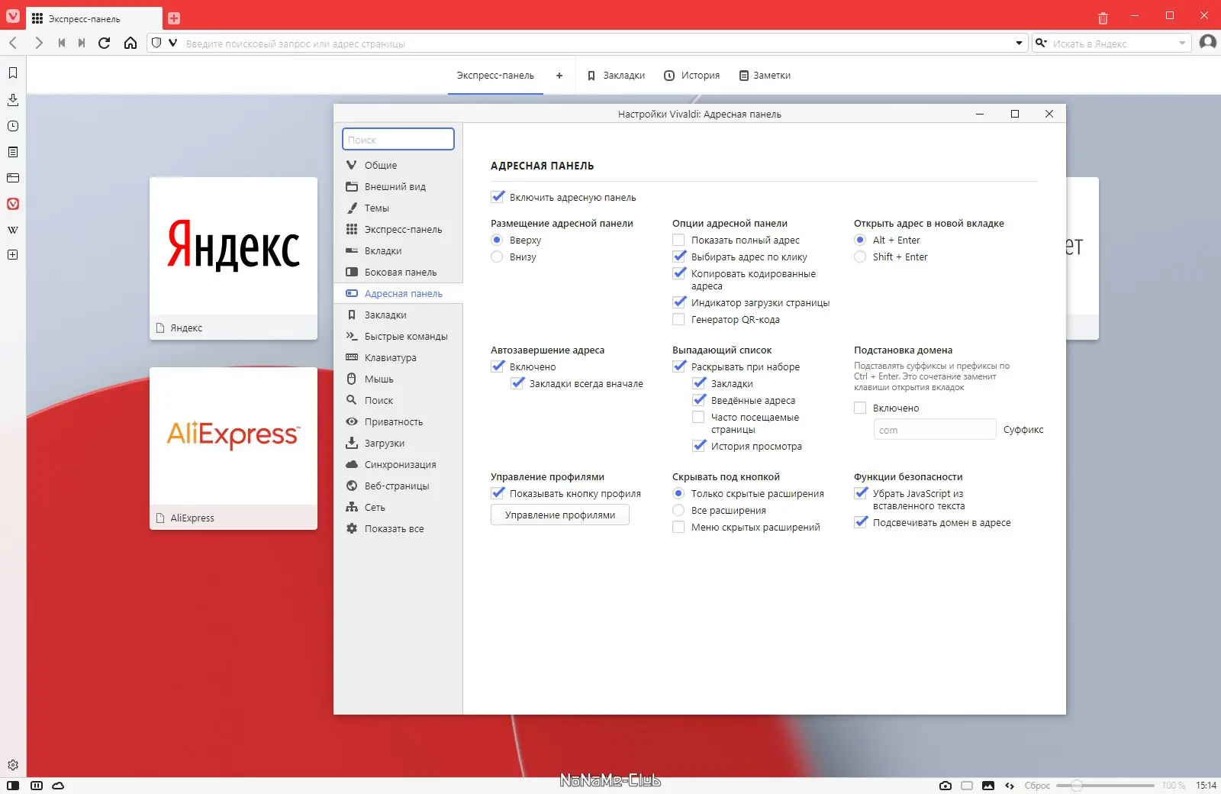Click the settings search field

point(398,139)
